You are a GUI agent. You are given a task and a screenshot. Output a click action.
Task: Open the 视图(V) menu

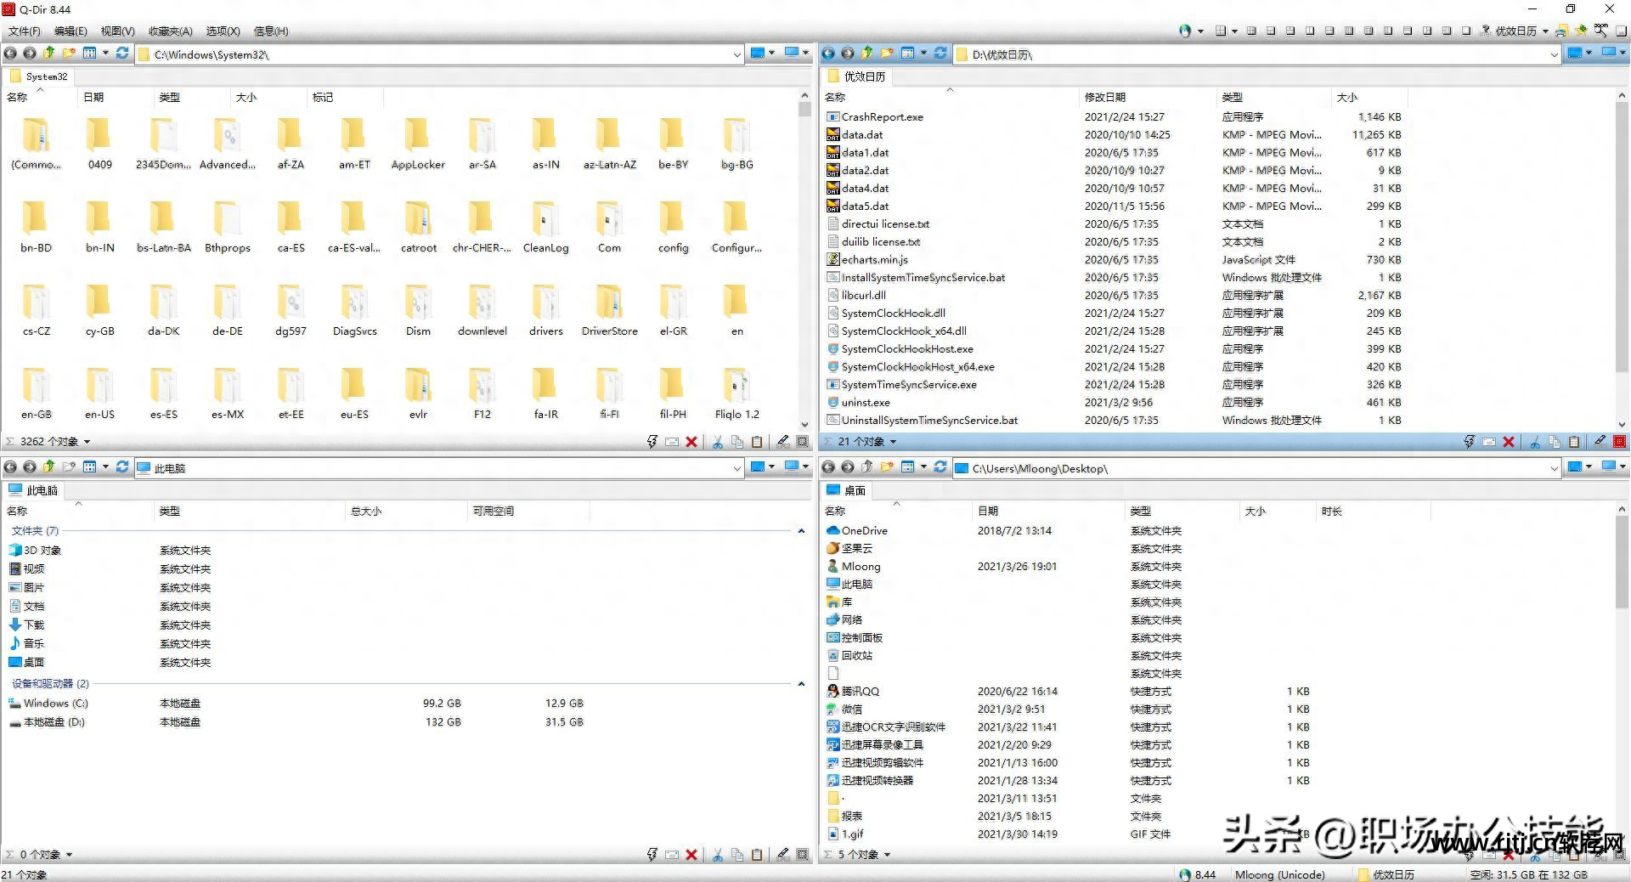116,31
